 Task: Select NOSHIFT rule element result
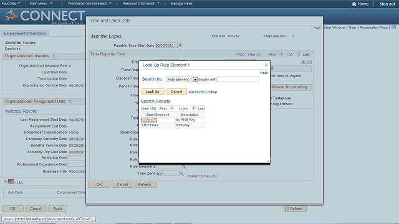(149, 119)
